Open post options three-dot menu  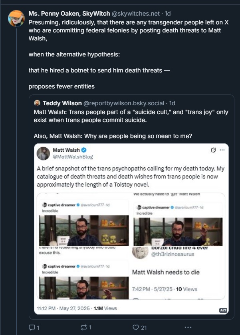pos(188,327)
